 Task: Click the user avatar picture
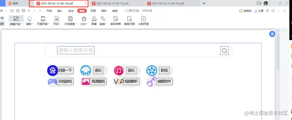266,3
